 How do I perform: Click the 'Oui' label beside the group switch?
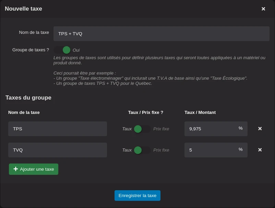[x=76, y=50]
